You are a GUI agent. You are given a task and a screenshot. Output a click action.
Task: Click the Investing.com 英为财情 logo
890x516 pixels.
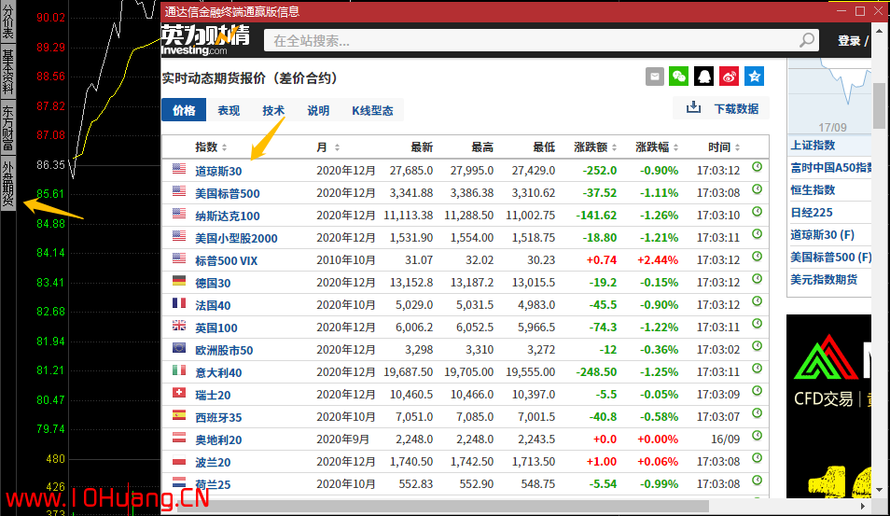pos(205,40)
